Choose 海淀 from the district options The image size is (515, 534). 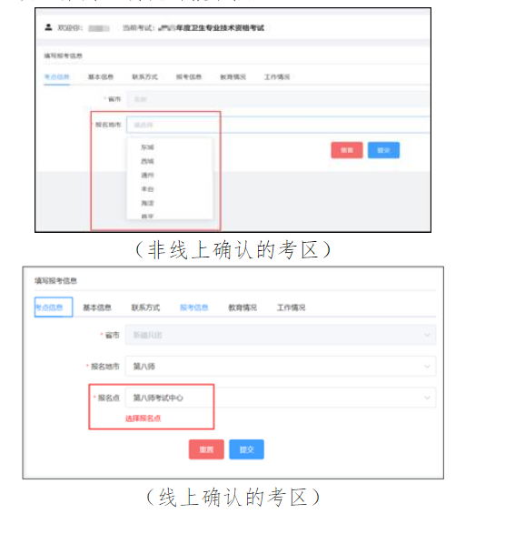tap(147, 203)
